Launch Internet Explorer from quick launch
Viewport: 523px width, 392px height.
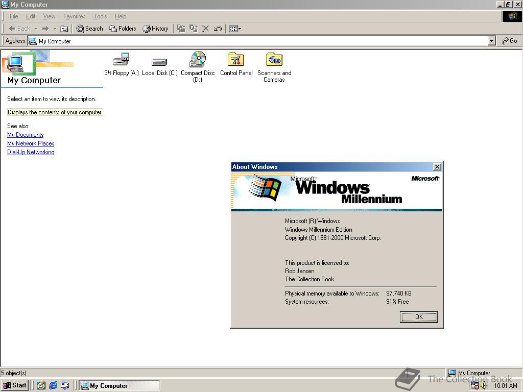[53, 386]
